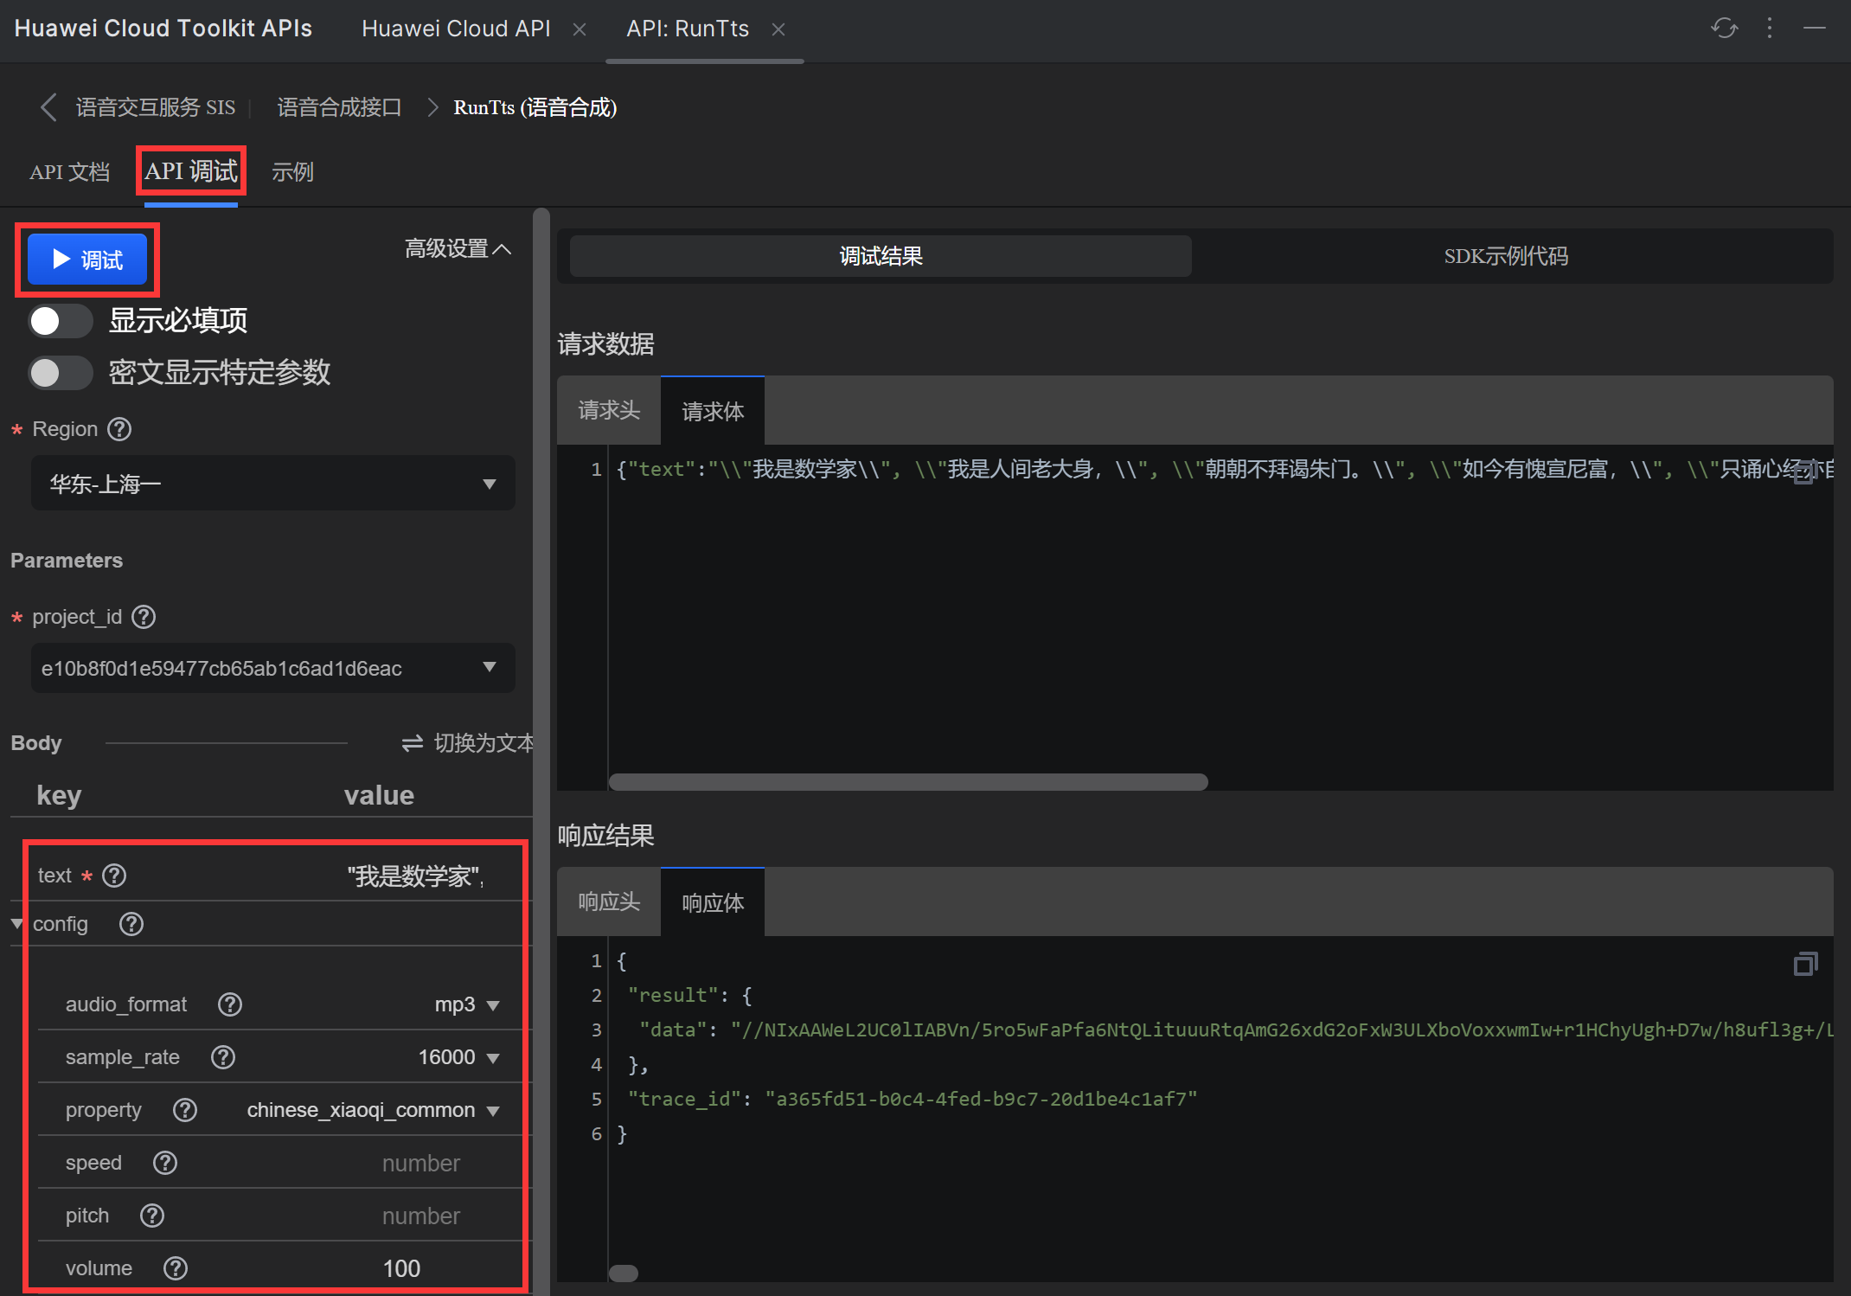The image size is (1851, 1296).
Task: Click the request body horizontal scrollbar
Action: [907, 782]
